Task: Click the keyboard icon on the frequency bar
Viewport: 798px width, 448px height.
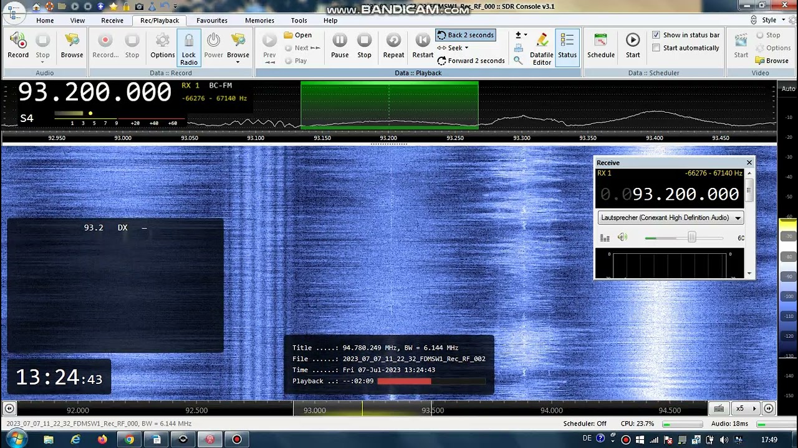Action: point(719,409)
